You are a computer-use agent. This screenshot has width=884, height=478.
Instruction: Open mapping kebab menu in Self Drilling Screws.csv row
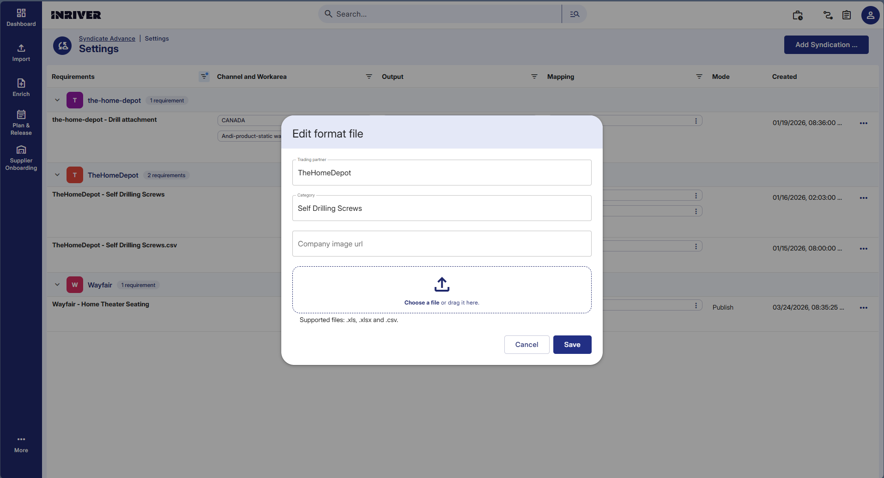pyautogui.click(x=696, y=246)
